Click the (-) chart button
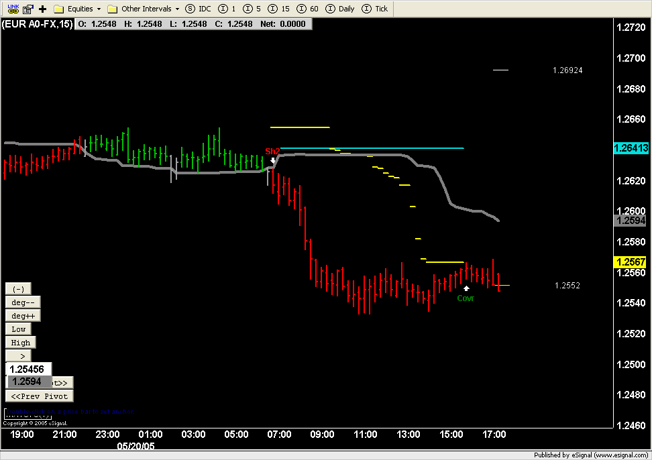 [18, 289]
